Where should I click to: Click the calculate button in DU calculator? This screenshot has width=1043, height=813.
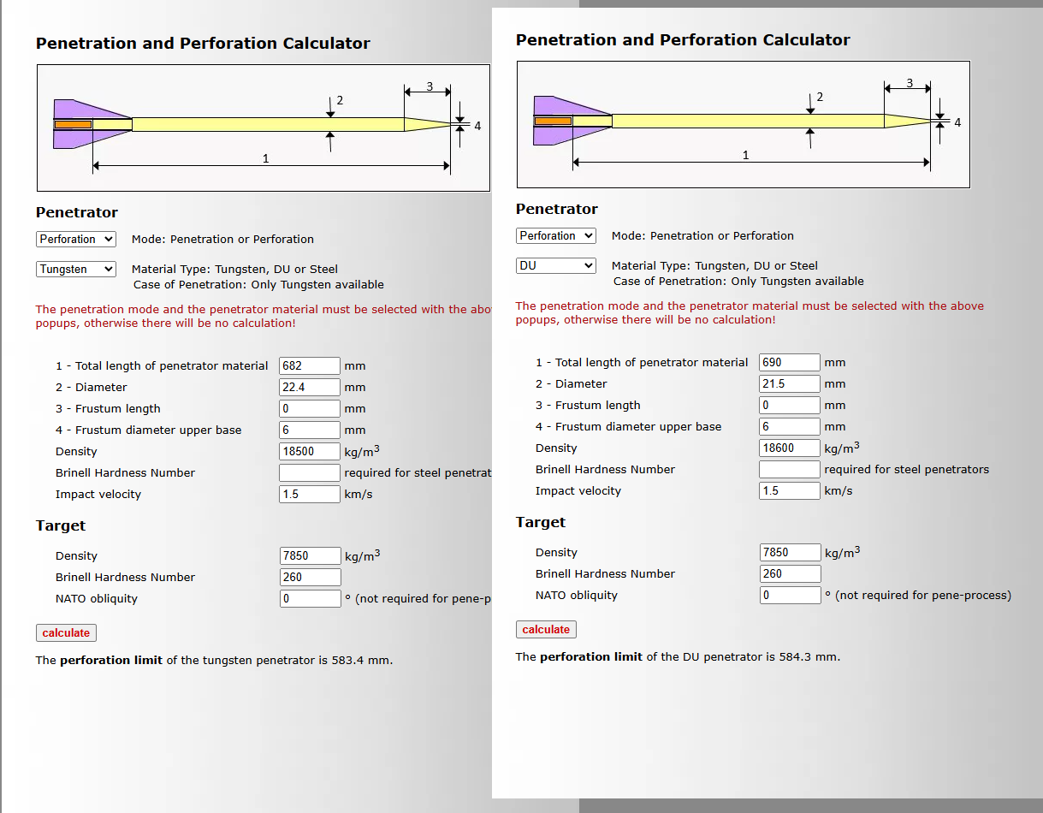(546, 629)
